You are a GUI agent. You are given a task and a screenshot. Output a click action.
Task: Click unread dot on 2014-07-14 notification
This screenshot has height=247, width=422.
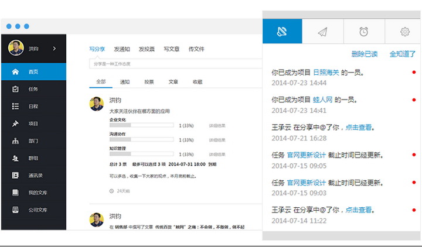click(414, 210)
